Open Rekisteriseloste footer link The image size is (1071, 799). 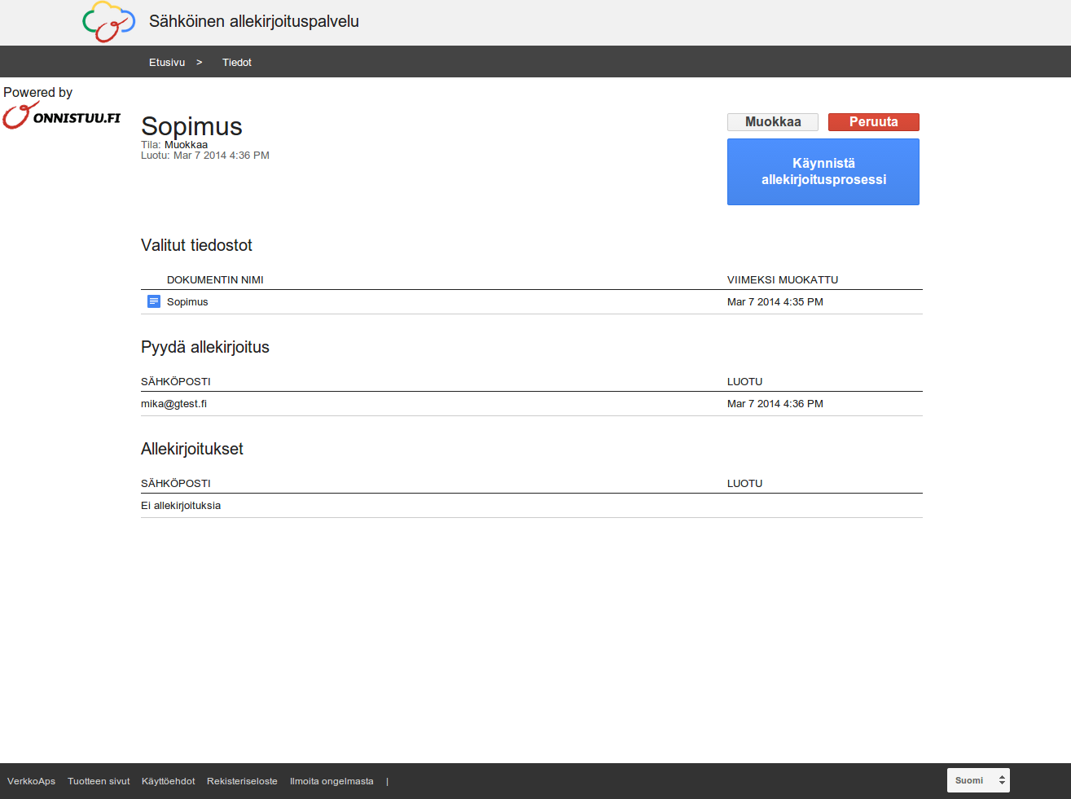tap(242, 781)
